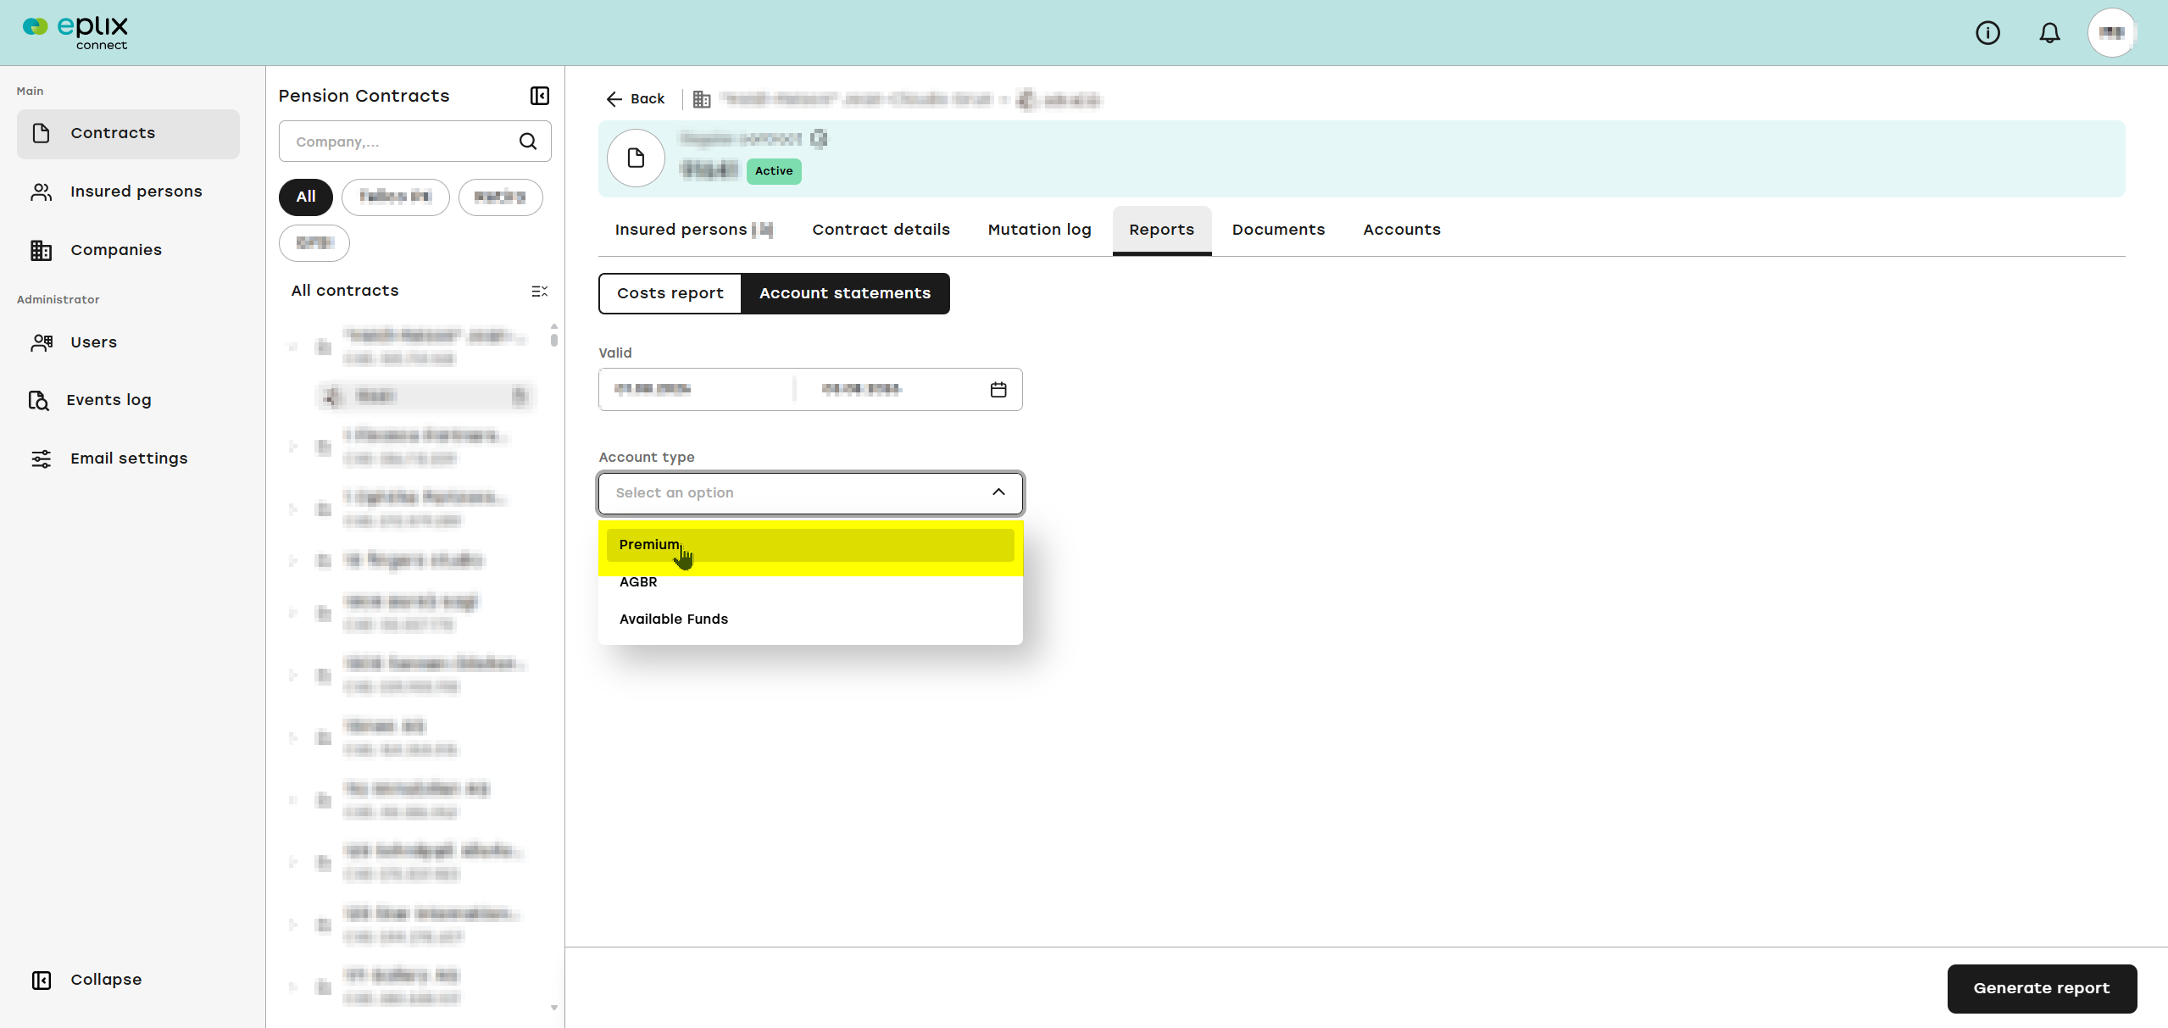Choose Premium account type

(x=810, y=545)
